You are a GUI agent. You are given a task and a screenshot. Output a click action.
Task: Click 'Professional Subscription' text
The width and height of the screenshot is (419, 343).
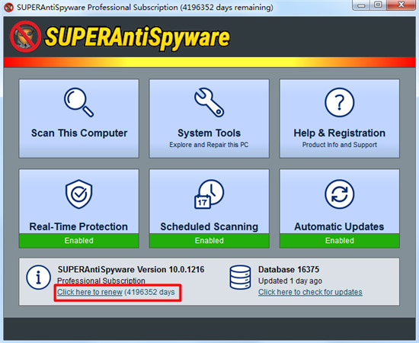click(101, 280)
